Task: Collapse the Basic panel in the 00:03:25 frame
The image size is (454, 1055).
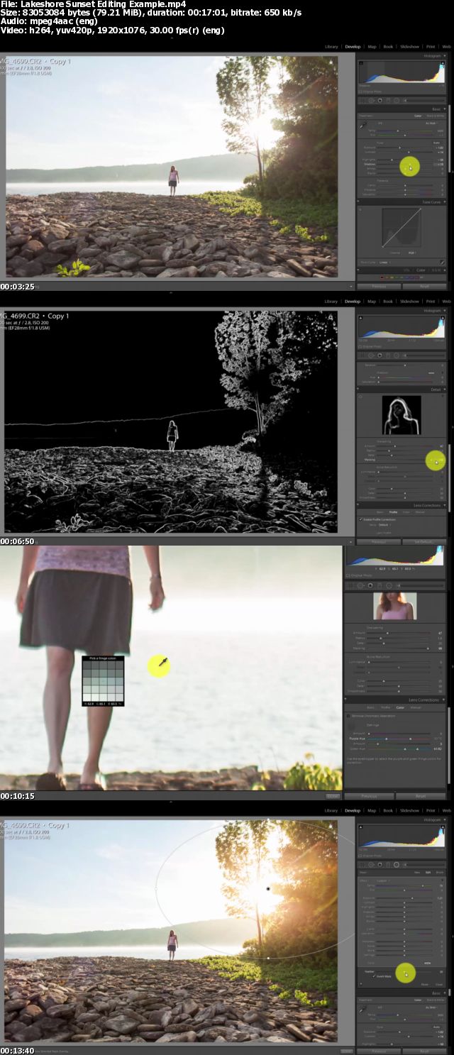Action: 444,109
